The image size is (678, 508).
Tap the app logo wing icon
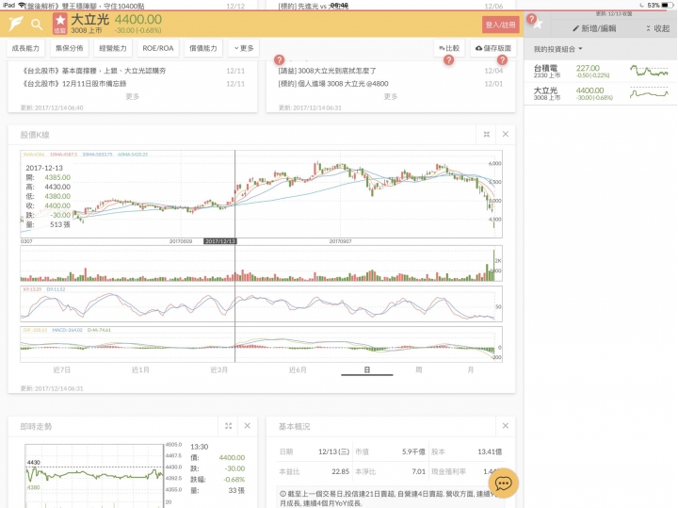15,24
